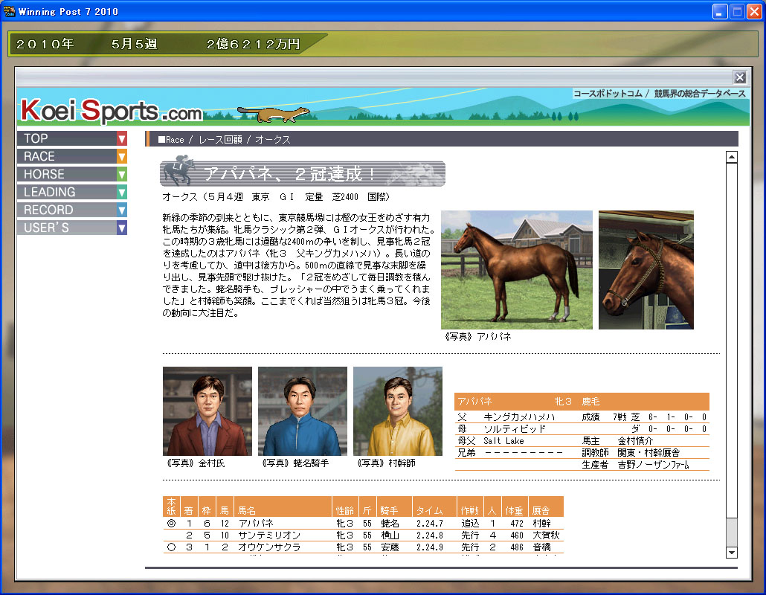
Task: Expand the red arrow beside TOP
Action: tap(122, 139)
